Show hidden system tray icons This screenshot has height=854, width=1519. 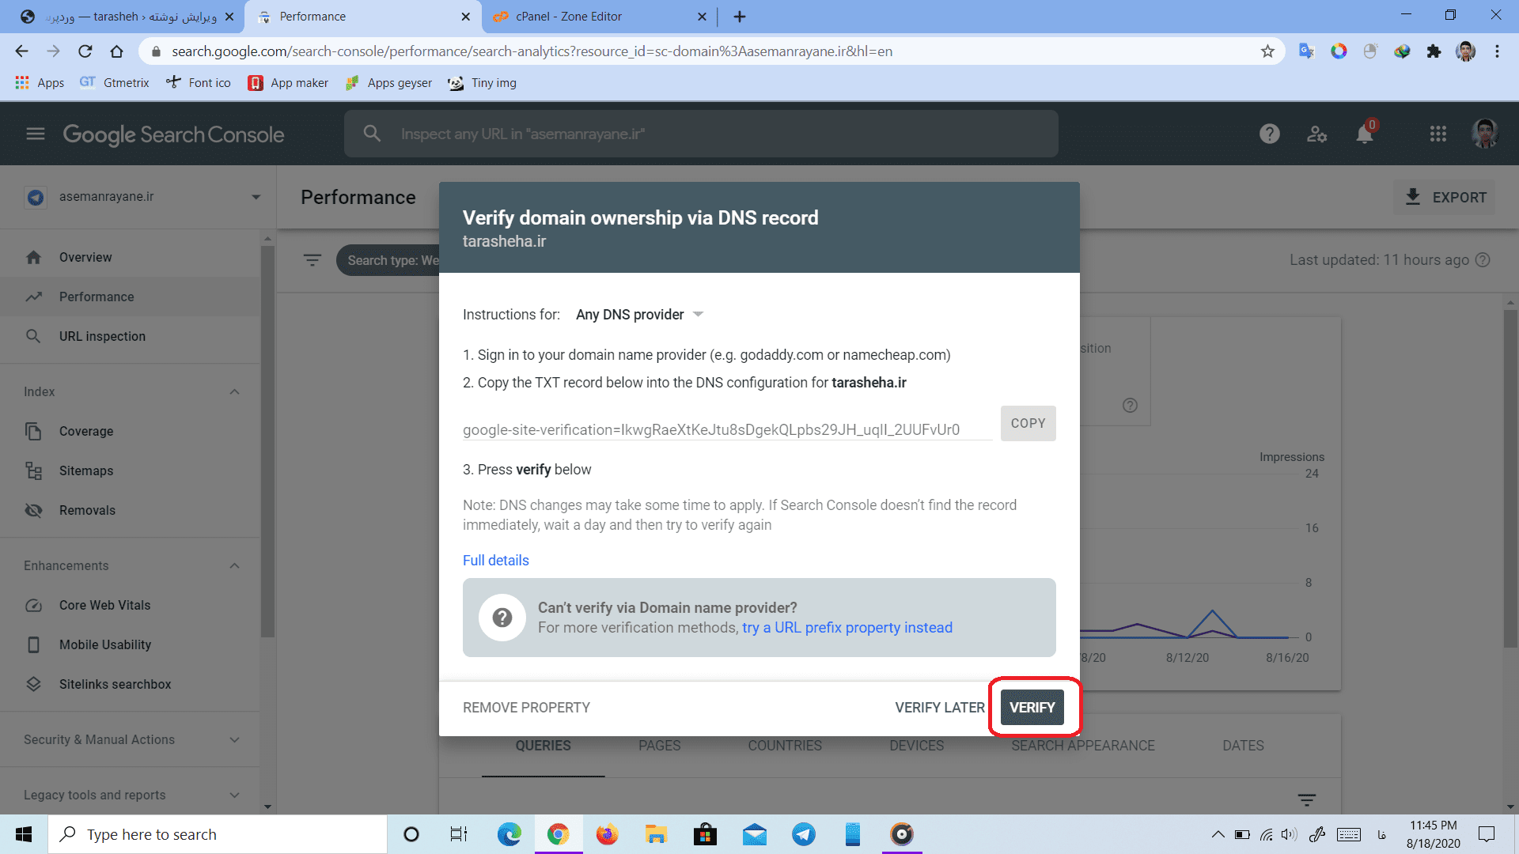click(x=1218, y=834)
